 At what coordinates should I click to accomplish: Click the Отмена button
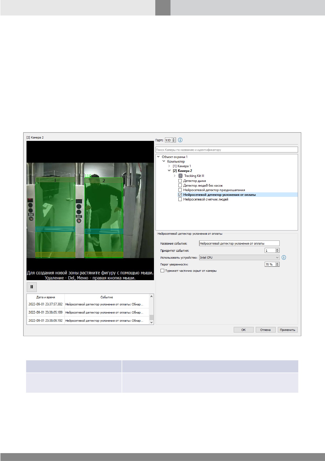pyautogui.click(x=265, y=330)
